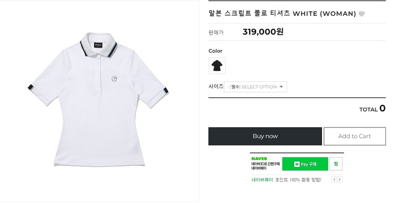Click the Buy now button
Screen dimensions: 397x203
[x=265, y=136]
